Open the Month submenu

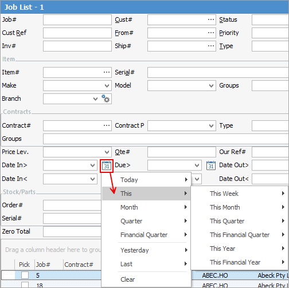tap(146, 207)
